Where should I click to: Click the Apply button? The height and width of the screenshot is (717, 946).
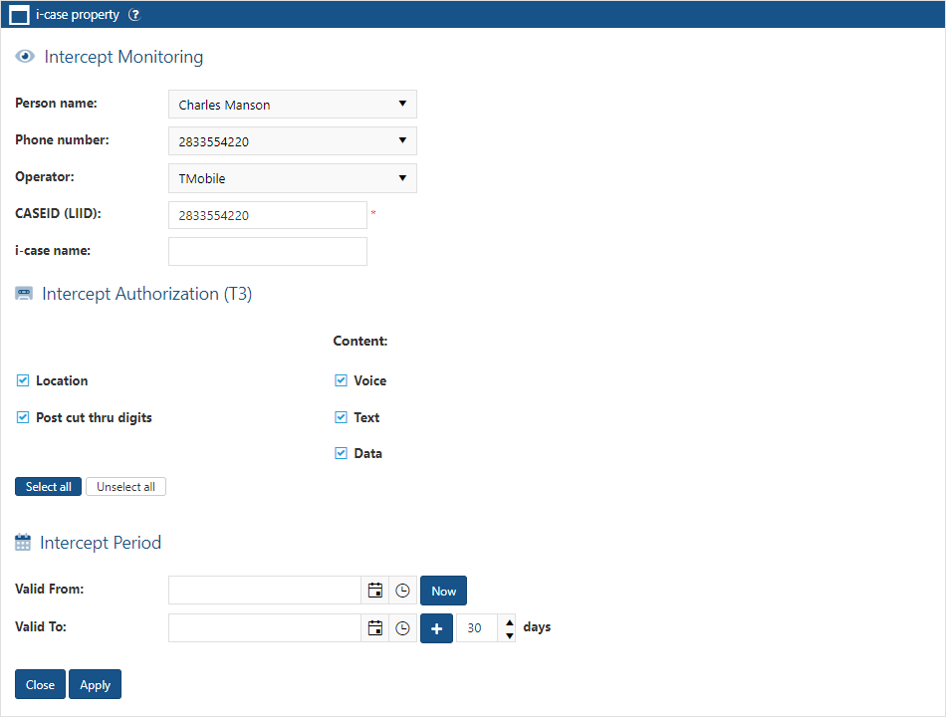pyautogui.click(x=95, y=685)
